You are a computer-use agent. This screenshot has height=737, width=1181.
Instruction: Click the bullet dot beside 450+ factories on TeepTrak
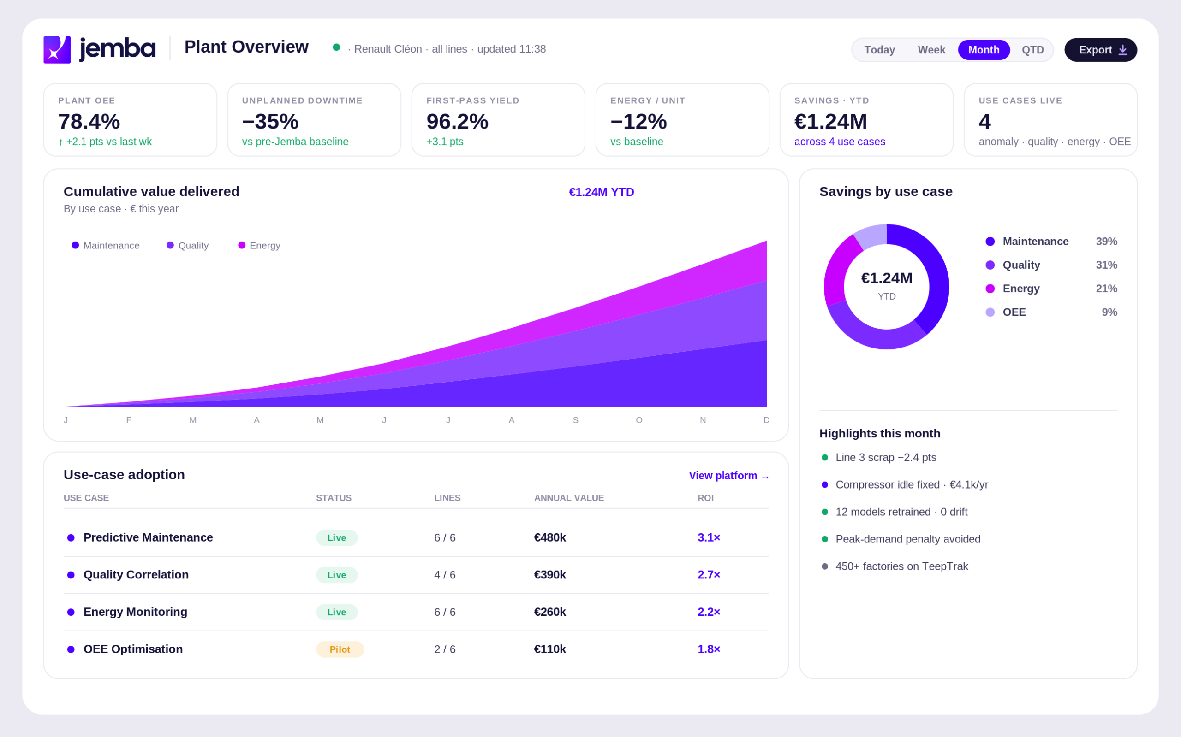825,566
